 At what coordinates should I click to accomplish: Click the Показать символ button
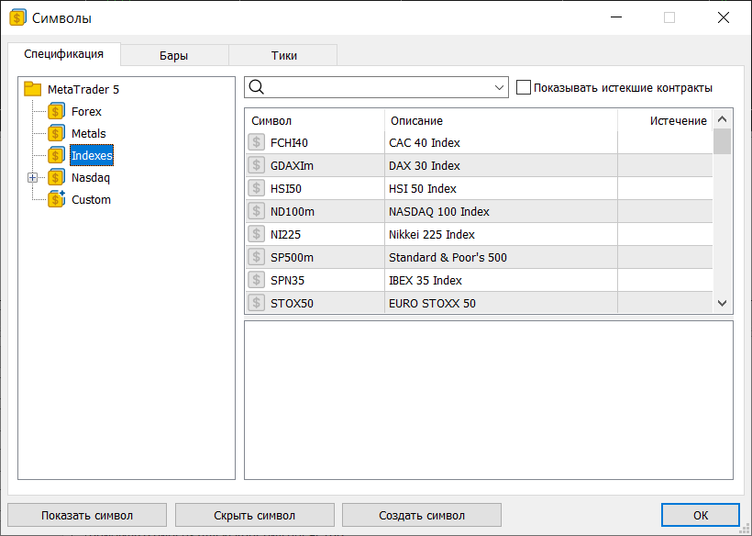point(87,516)
